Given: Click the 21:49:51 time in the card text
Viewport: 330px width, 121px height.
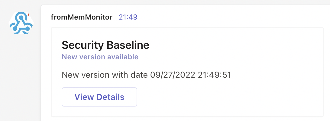Looking at the screenshot, I should click(x=214, y=75).
